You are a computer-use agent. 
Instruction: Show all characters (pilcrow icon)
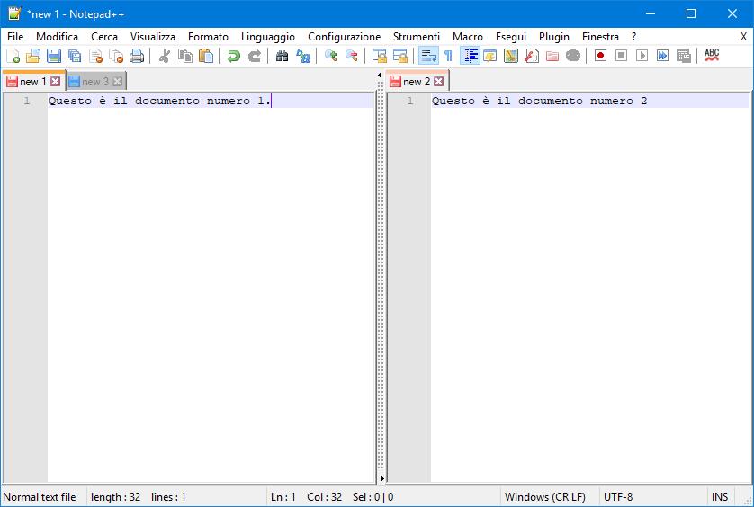click(448, 56)
